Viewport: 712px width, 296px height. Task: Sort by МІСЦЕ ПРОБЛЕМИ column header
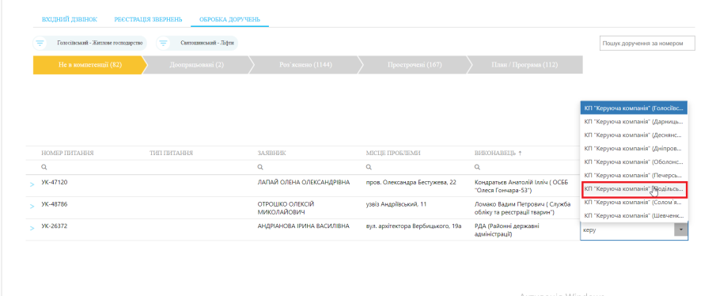click(393, 154)
